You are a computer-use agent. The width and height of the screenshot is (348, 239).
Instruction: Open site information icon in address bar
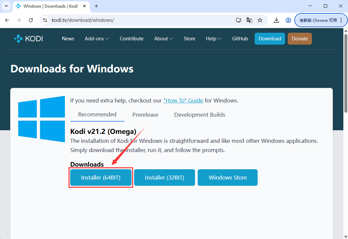pyautogui.click(x=45, y=20)
